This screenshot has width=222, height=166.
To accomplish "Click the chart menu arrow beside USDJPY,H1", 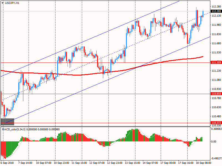I will coord(2,3).
